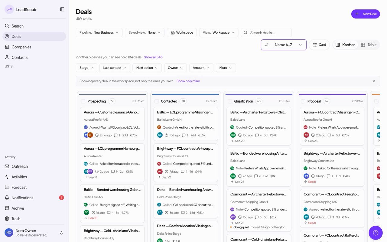Open Search in the sidebar
This screenshot has height=242, width=387.
(34, 26)
